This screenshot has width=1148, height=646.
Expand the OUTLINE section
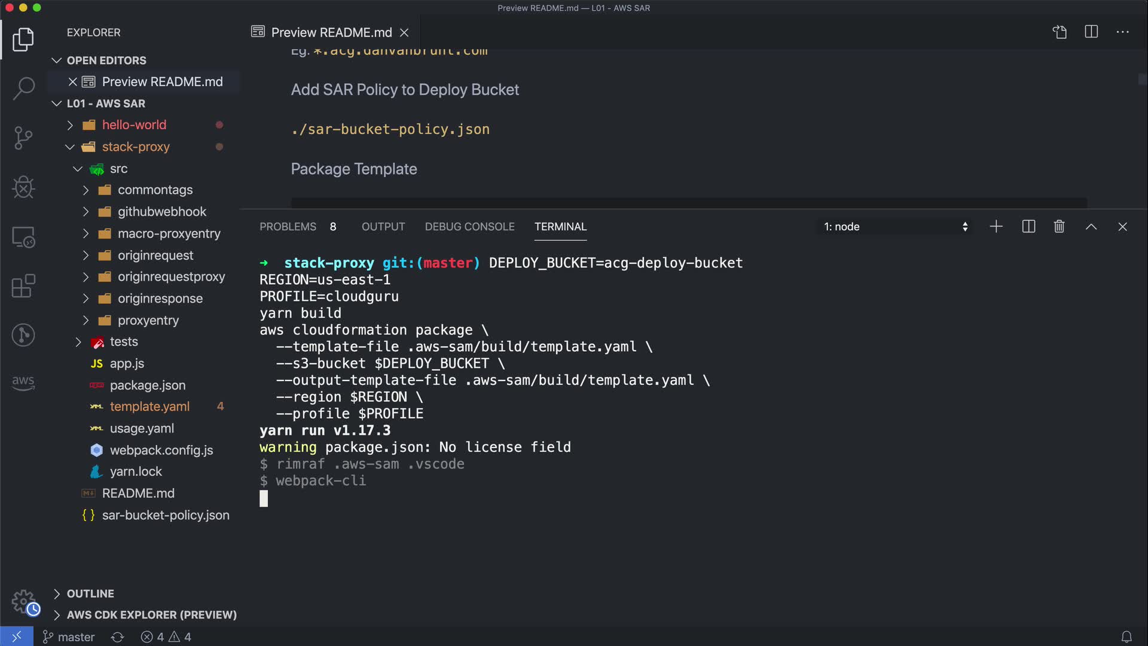90,593
